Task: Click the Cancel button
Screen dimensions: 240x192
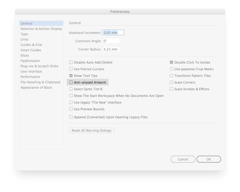Action: pos(183,159)
